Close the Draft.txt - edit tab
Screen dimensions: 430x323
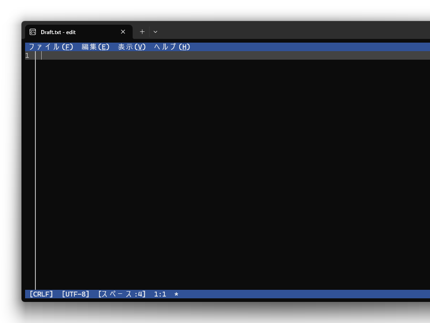pos(123,32)
